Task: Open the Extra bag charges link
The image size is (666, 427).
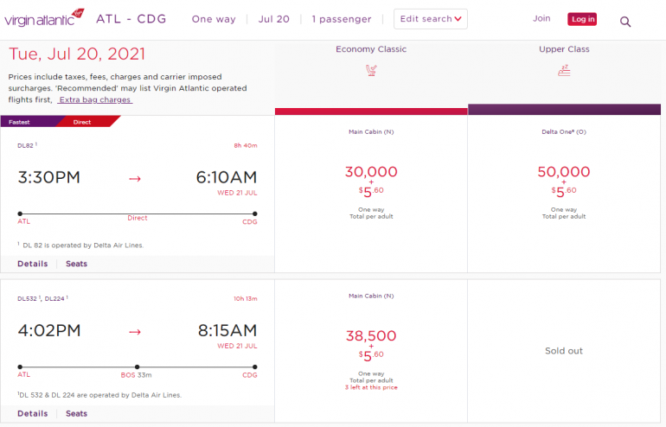Action: click(x=95, y=99)
